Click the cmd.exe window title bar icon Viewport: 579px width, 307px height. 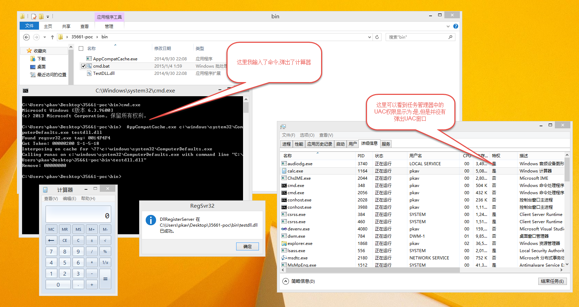(26, 91)
